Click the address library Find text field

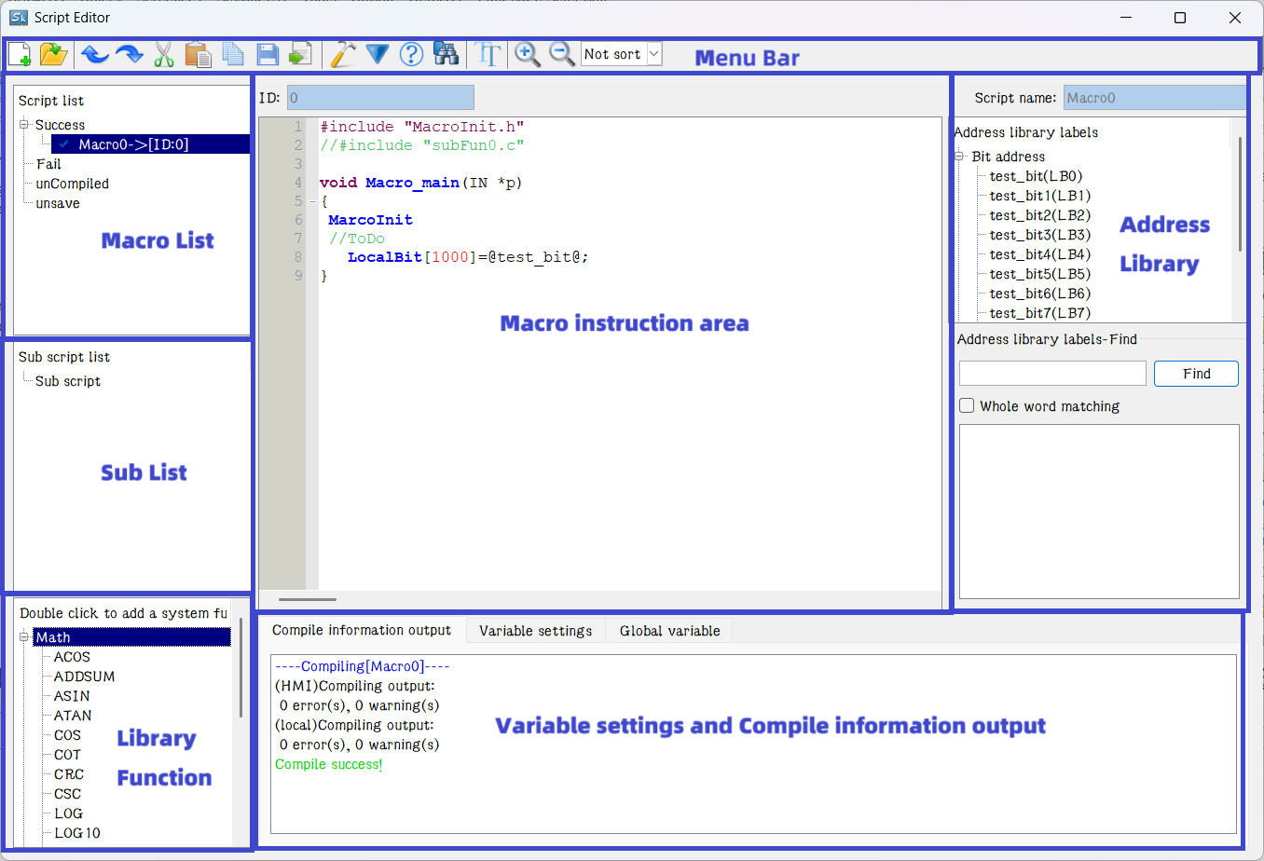(1052, 374)
